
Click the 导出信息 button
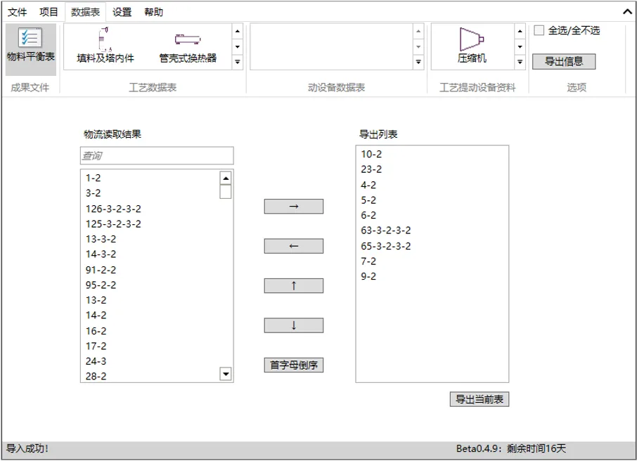click(x=564, y=61)
